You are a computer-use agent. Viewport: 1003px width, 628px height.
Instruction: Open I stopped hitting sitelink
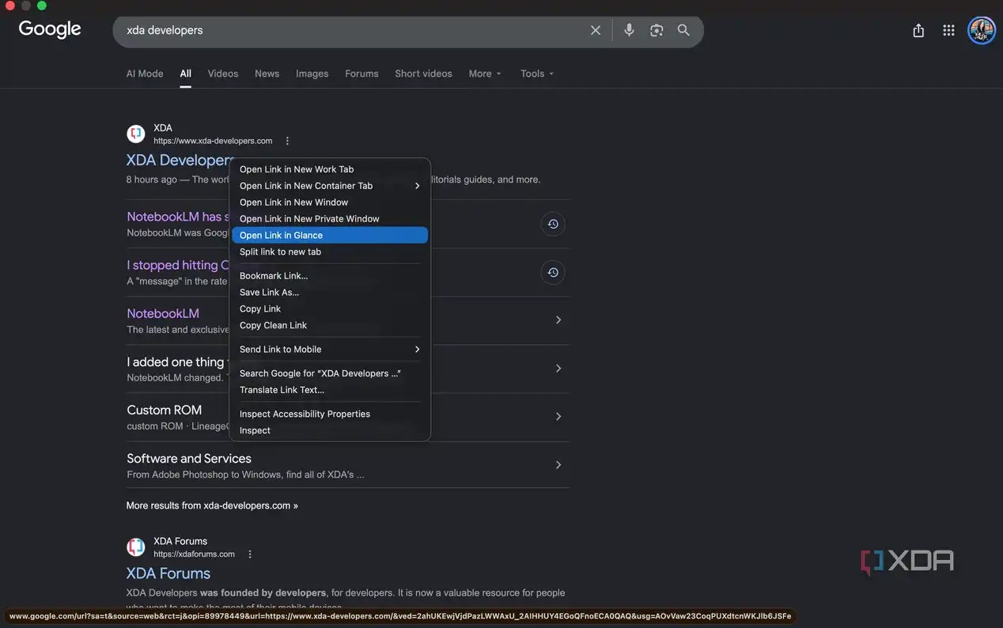pos(178,265)
